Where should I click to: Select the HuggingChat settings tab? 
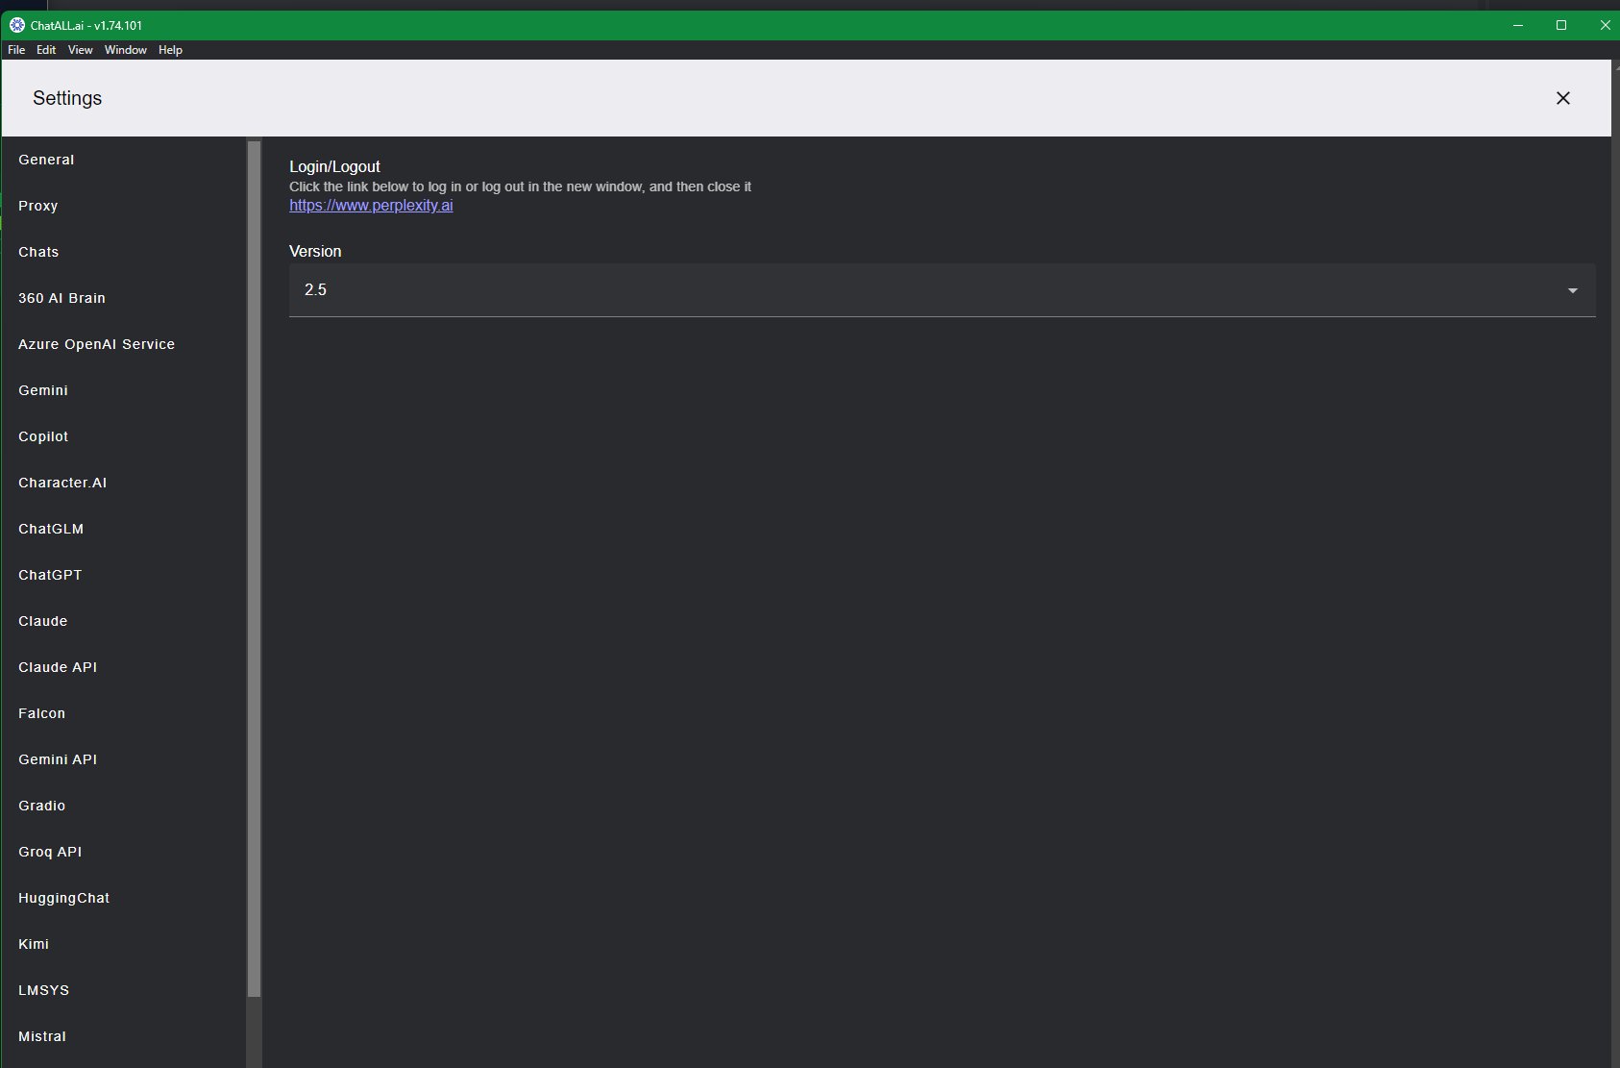[123, 898]
